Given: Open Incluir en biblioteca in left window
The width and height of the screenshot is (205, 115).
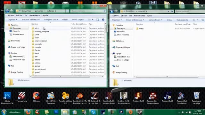Looking at the screenshot, I should pyautogui.click(x=31, y=19).
